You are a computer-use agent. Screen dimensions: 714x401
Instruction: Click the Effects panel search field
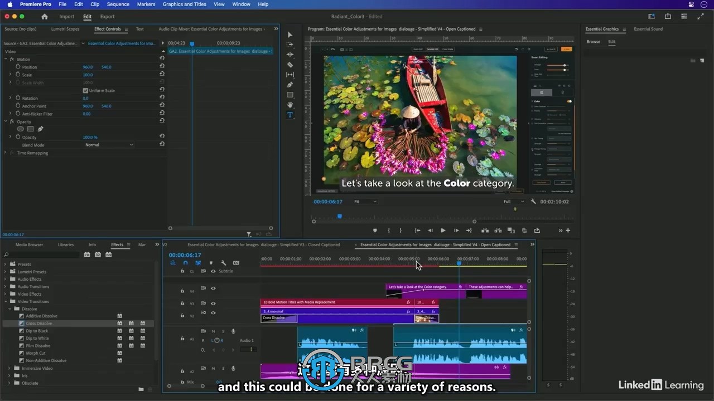41,255
